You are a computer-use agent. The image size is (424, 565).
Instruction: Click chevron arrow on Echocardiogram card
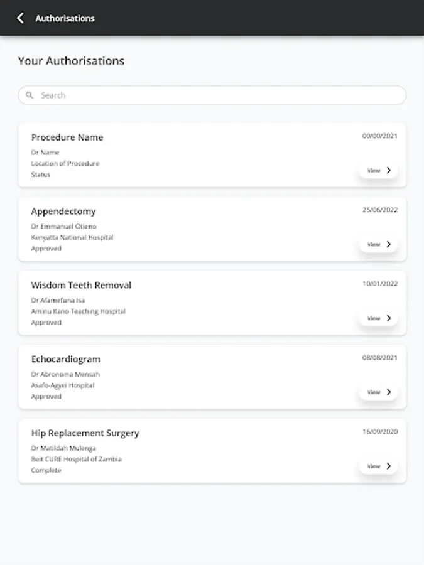pos(389,392)
